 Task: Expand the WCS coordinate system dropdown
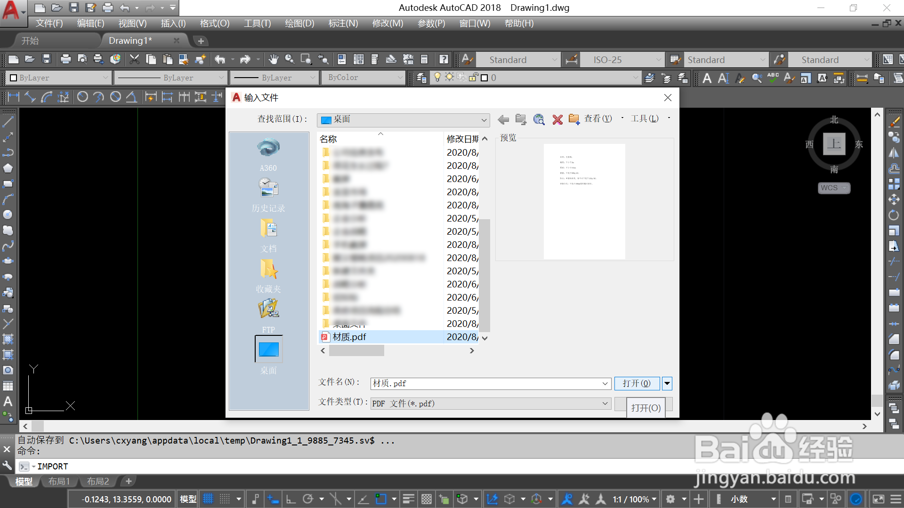(844, 188)
